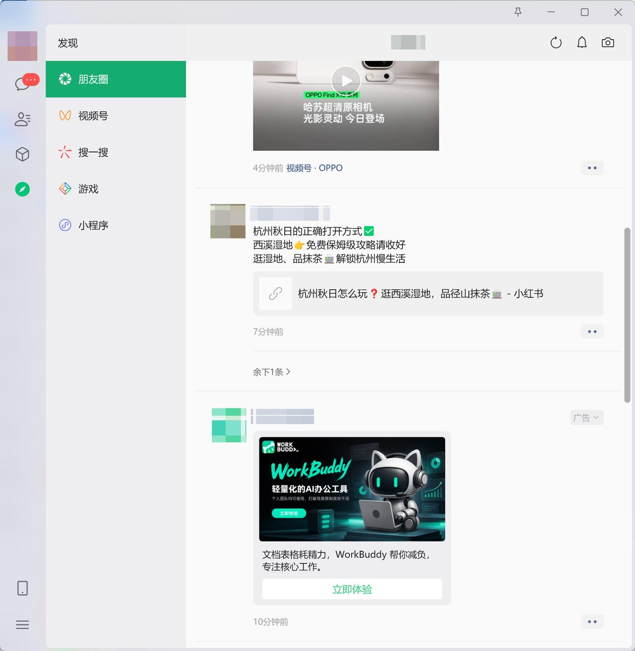The image size is (635, 651).
Task: Open the 视频号 · OPPO link
Action: coord(315,168)
